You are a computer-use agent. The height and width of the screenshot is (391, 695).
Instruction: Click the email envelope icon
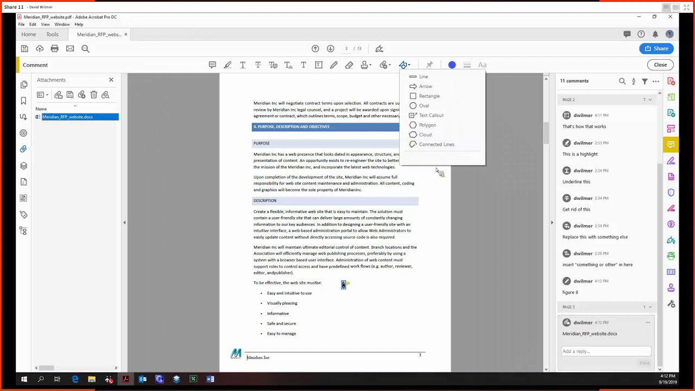[70, 48]
